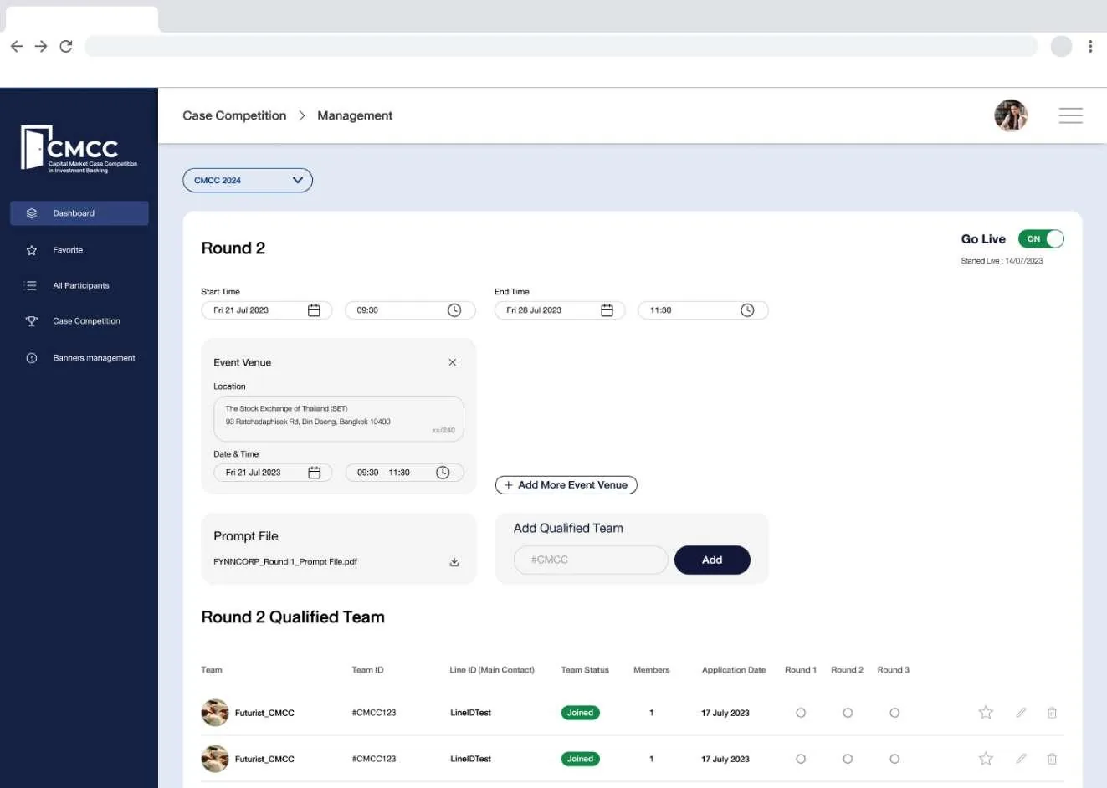
Task: Click the star icon beside Favorite
Action: pyautogui.click(x=32, y=250)
